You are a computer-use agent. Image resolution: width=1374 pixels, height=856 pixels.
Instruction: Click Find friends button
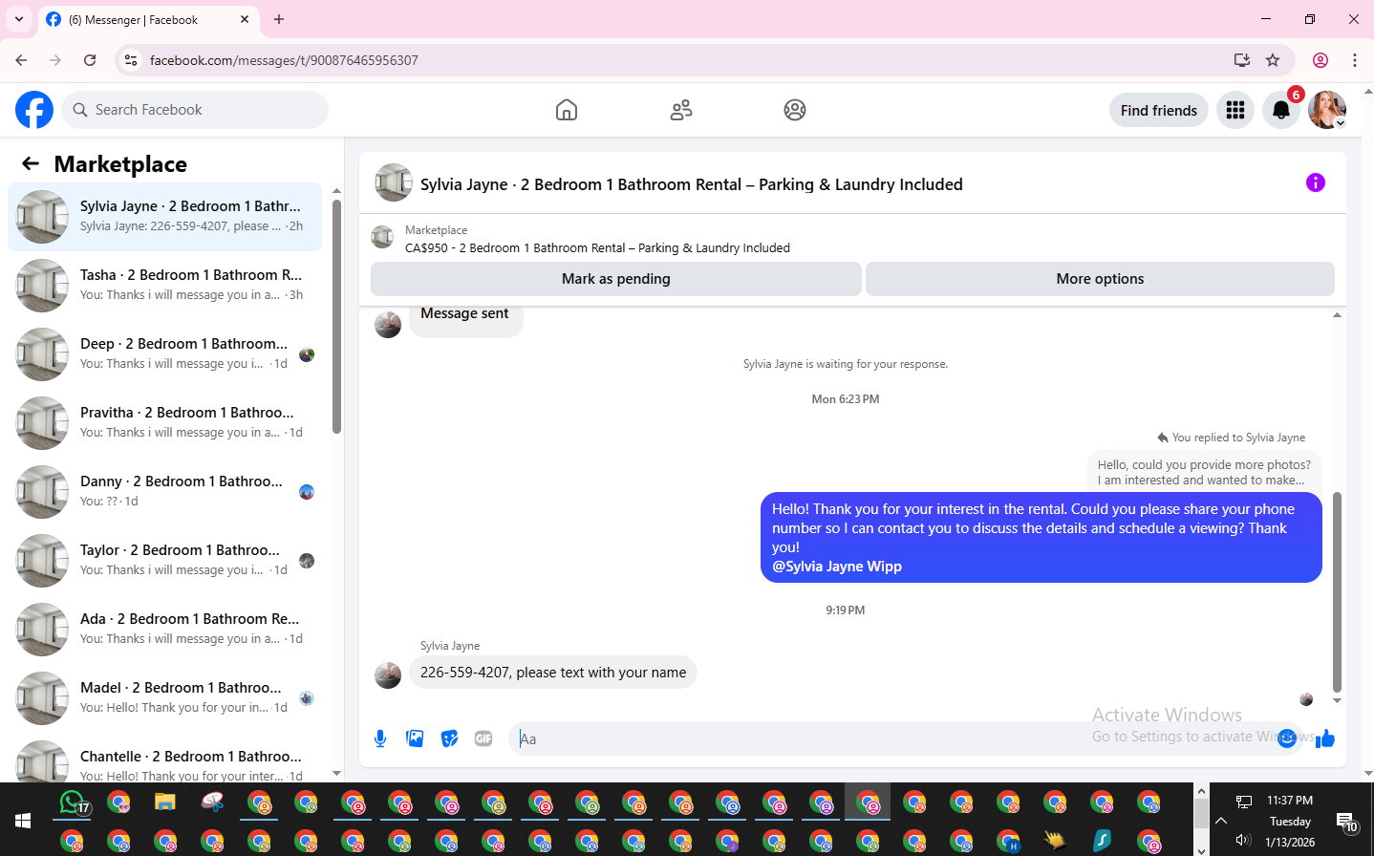(1159, 110)
